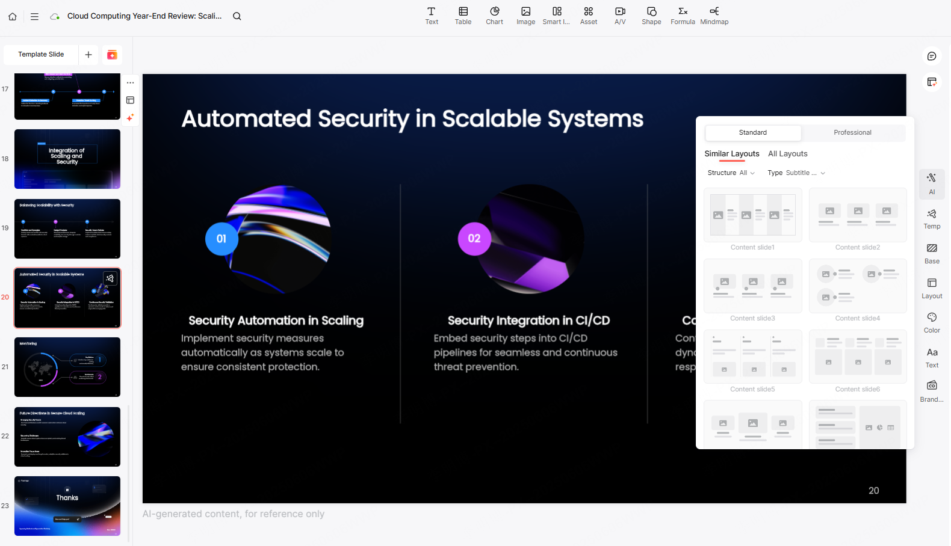Go to home via house icon
The height and width of the screenshot is (546, 951).
(13, 16)
